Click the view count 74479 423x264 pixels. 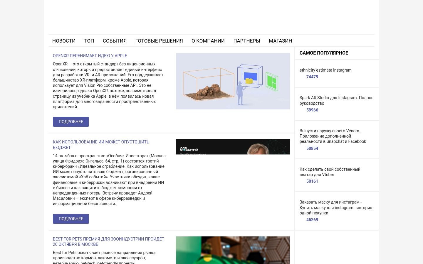[312, 77]
